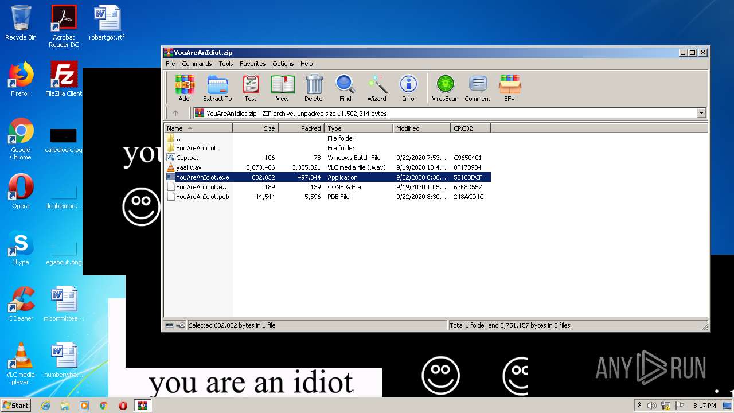Click the 8:17 PM clock
This screenshot has height=413, width=734.
click(705, 406)
